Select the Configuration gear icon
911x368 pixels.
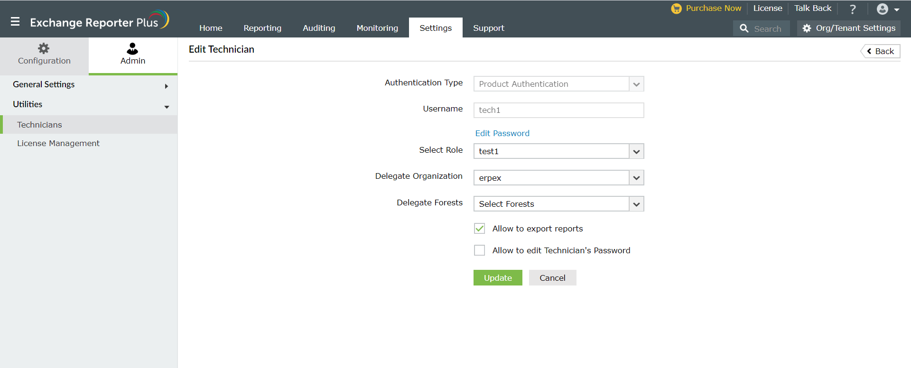pos(44,48)
